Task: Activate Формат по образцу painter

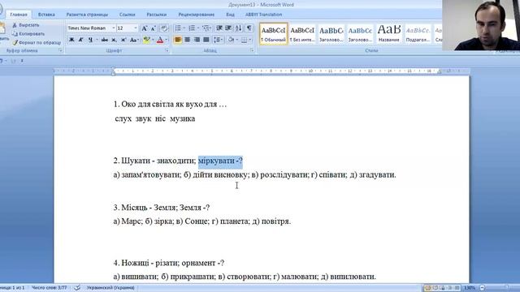Action: (x=37, y=43)
